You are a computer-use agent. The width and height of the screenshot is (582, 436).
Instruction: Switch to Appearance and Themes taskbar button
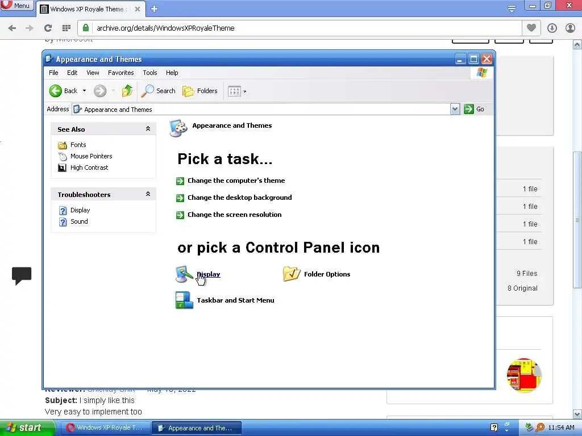tap(197, 428)
